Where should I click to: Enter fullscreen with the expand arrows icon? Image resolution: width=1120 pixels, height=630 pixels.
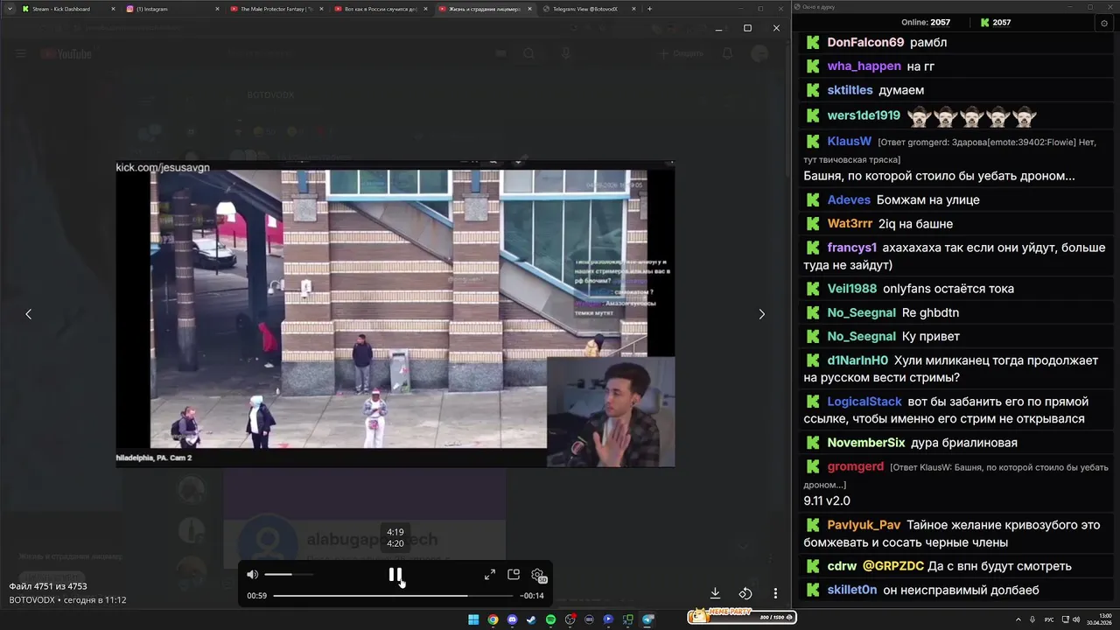(x=490, y=574)
